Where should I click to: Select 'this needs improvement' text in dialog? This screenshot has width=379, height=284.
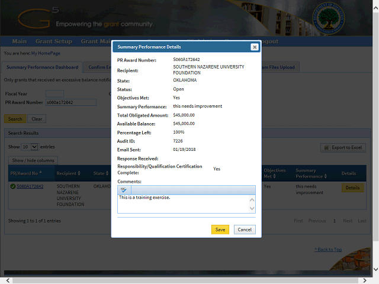point(197,106)
